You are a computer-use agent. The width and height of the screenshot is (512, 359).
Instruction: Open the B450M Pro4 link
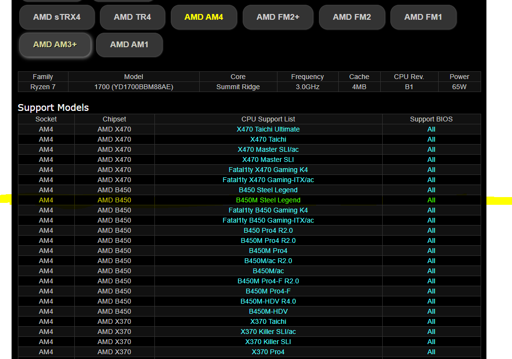[268, 251]
